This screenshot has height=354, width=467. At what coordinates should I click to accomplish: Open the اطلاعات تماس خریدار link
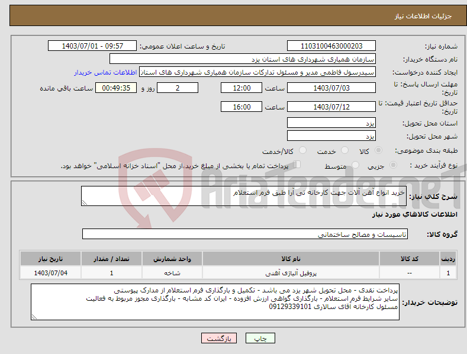point(105,72)
